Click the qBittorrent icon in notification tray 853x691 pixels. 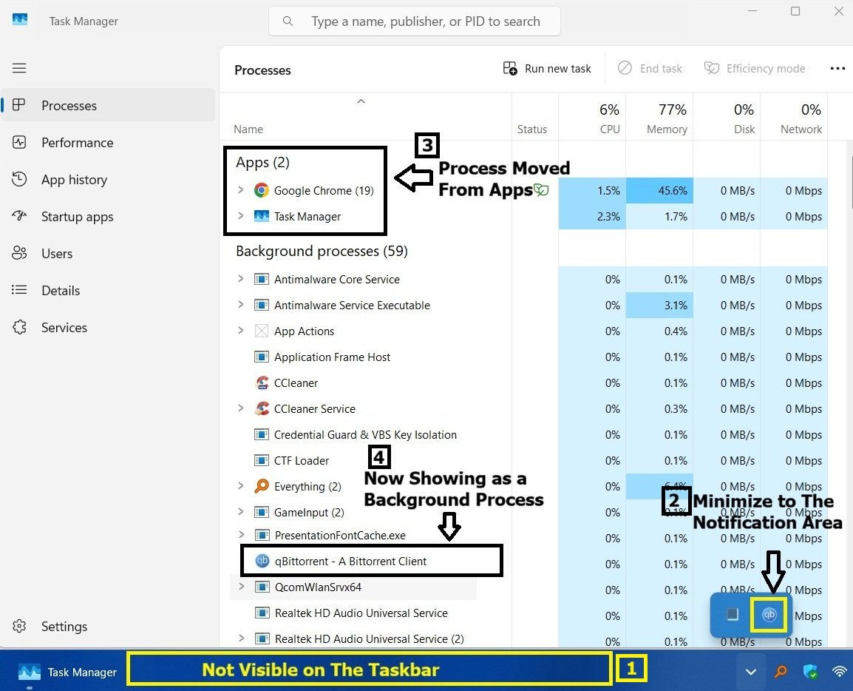pyautogui.click(x=769, y=615)
